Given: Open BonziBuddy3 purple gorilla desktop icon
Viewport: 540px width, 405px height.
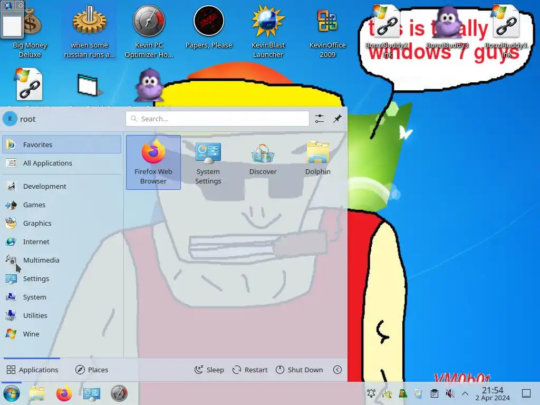Looking at the screenshot, I should 447,27.
